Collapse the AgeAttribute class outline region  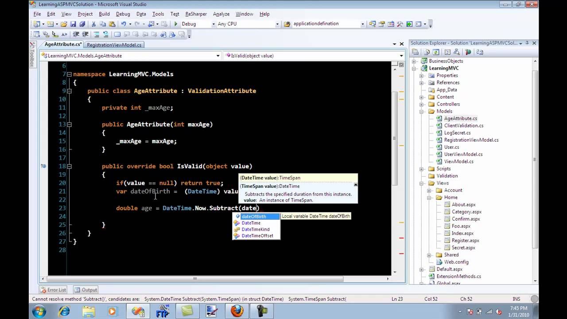tap(69, 91)
